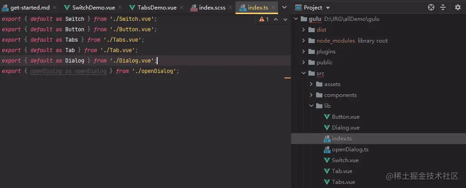Select the src folder in tree
Screen dimensions: 466x188
[320, 73]
